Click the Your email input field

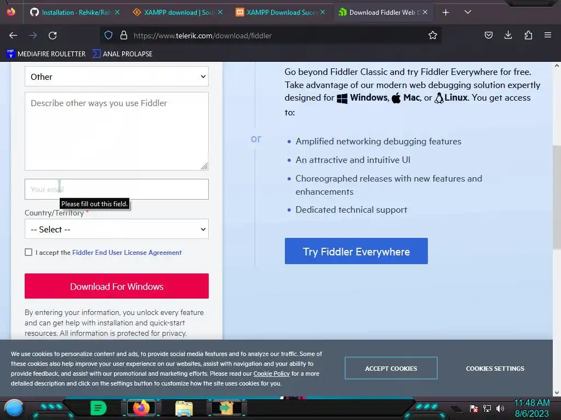(x=117, y=189)
